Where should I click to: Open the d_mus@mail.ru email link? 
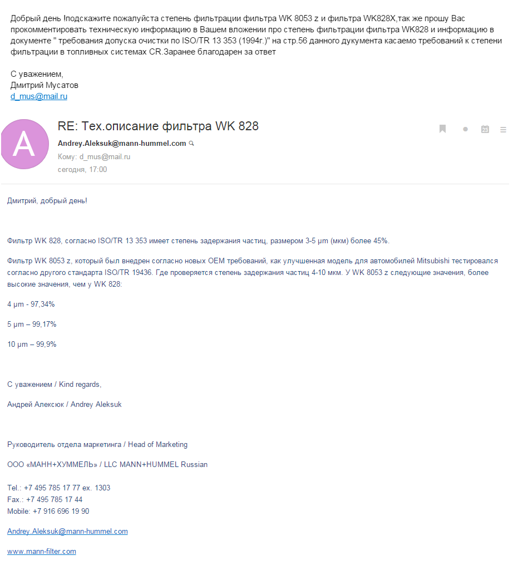click(39, 96)
